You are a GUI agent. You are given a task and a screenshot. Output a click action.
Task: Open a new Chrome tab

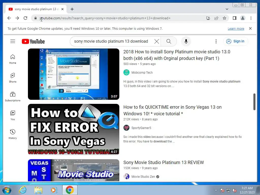point(72,9)
